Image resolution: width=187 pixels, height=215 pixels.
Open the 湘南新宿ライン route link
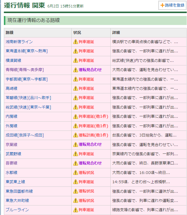(x=19, y=42)
